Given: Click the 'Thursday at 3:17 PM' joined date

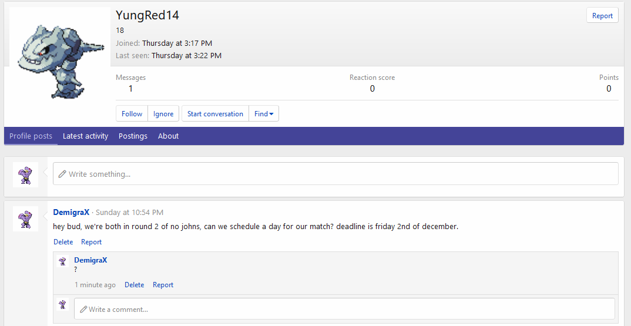Looking at the screenshot, I should coord(177,43).
